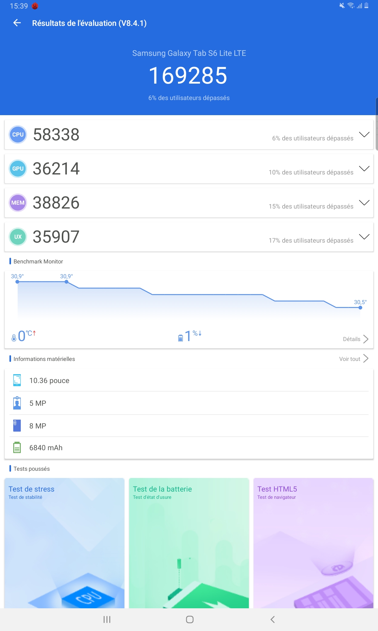Tap the Résultats de l'évaluation (V8.4.1) title
Image resolution: width=378 pixels, height=631 pixels.
89,23
